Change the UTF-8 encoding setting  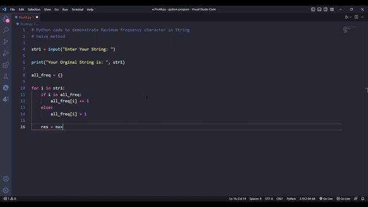269,198
